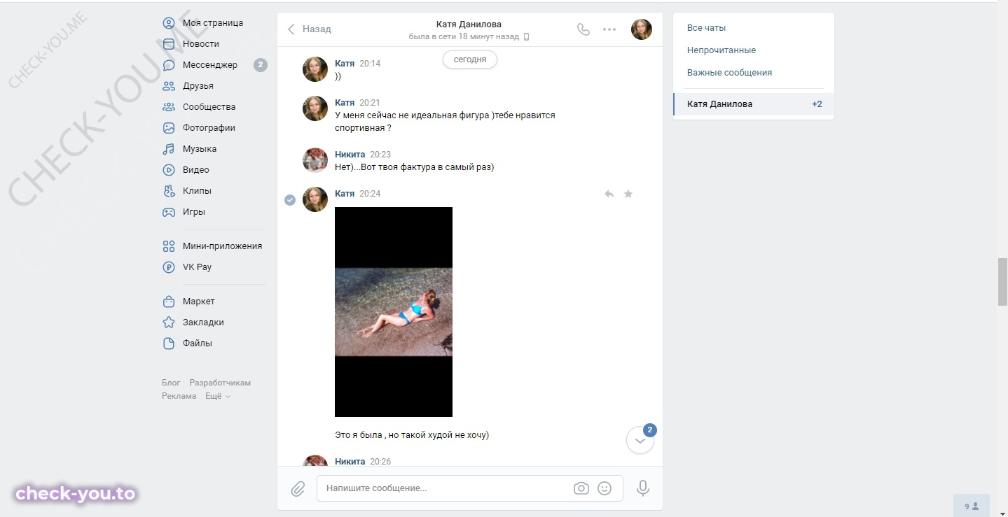Click the +2 unread count on Катя Данилова
Image resolution: width=1008 pixels, height=517 pixels.
coord(817,104)
